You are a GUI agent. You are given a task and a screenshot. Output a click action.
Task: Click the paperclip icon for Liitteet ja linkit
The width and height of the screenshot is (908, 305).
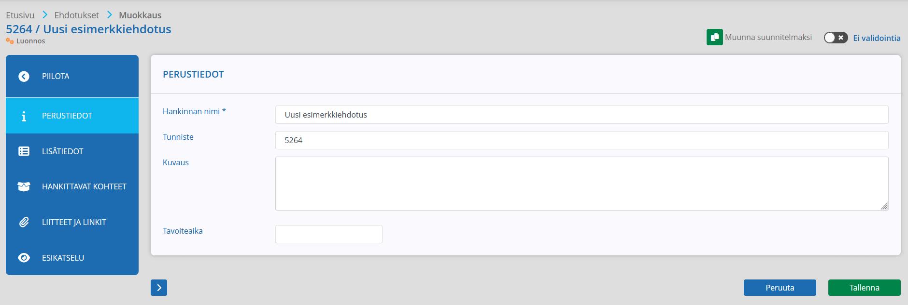click(24, 222)
